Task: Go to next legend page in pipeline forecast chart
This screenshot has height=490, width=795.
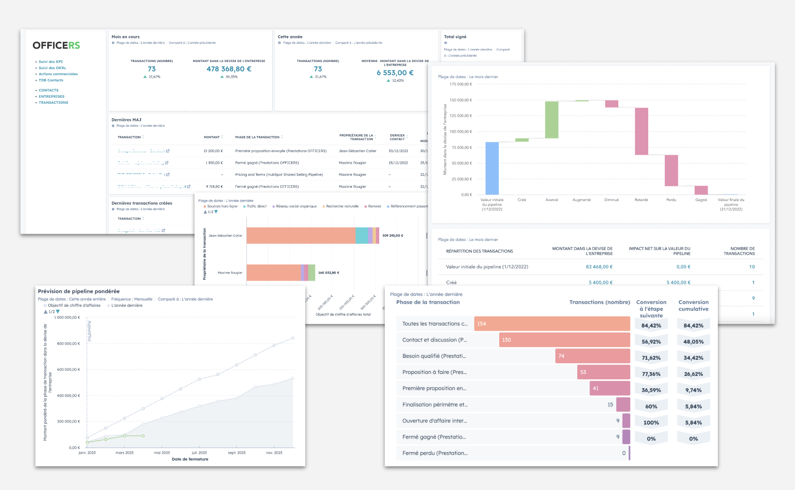Action: tap(58, 311)
